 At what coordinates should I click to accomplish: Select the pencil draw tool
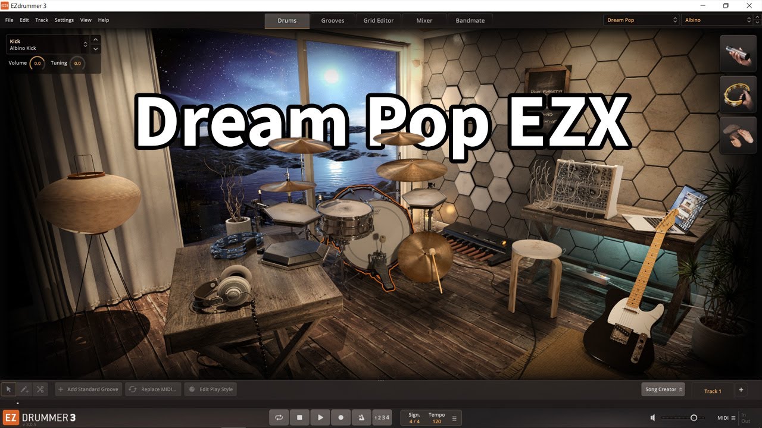24,389
